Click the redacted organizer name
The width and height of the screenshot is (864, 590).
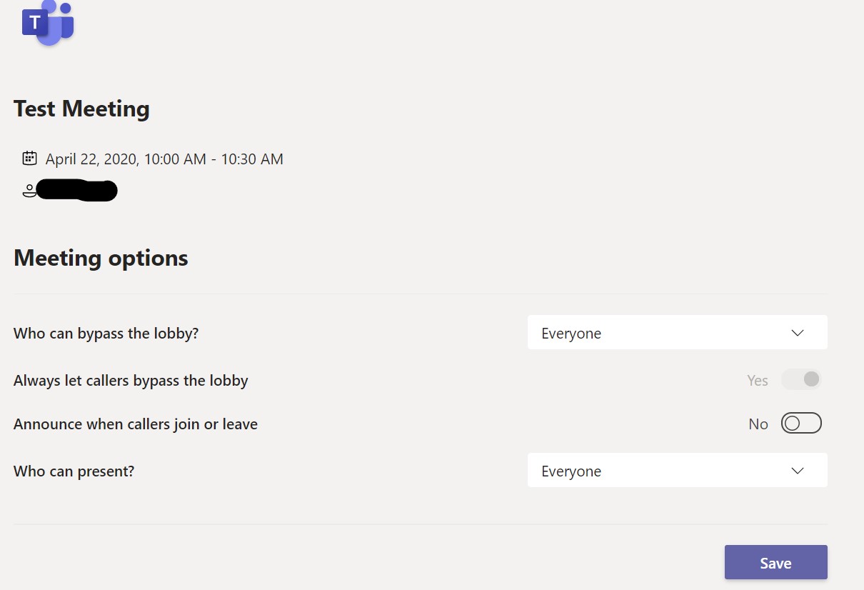click(76, 191)
